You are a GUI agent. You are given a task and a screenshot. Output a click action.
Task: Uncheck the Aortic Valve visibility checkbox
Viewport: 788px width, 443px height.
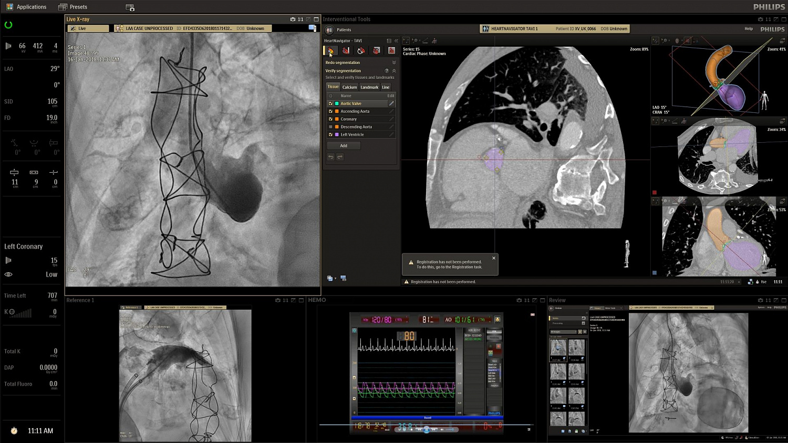coord(330,103)
